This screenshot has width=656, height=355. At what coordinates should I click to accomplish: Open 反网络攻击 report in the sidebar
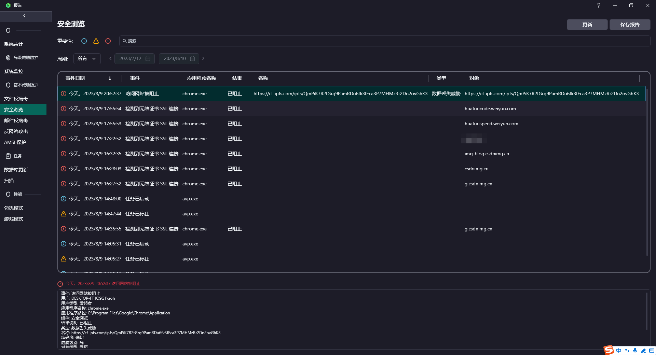(x=16, y=131)
